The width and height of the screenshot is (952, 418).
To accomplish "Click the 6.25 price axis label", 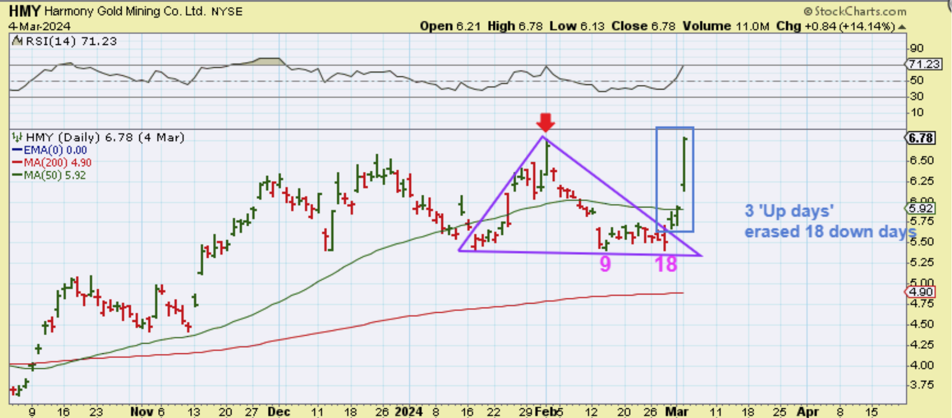I will 921,182.
